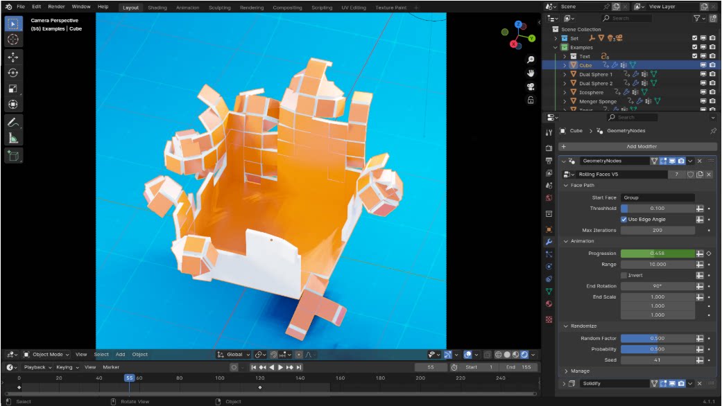Collapse the Randomize panel
Viewport: 722px width, 406px height.
566,326
